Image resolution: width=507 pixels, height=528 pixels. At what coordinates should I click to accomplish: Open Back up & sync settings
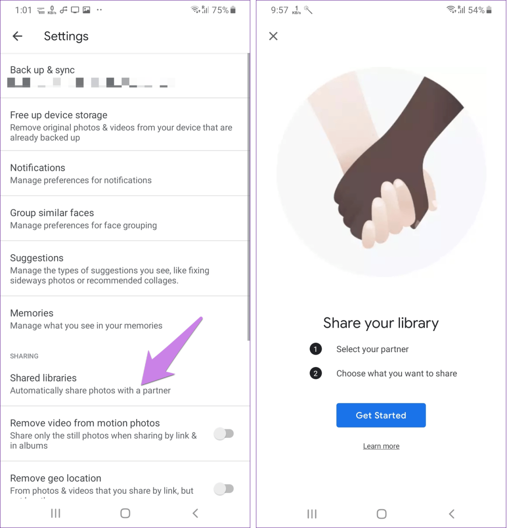(x=124, y=76)
